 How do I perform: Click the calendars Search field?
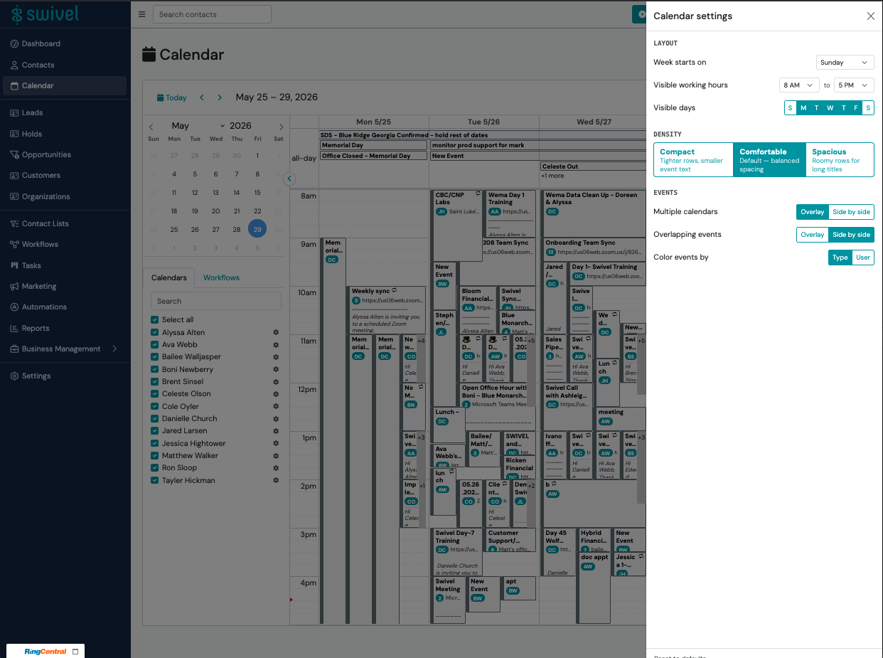216,301
